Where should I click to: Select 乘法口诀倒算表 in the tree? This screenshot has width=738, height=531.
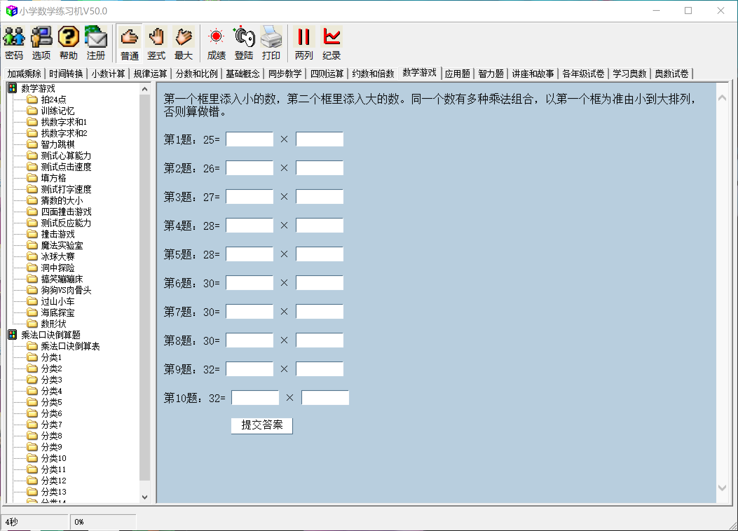pyautogui.click(x=70, y=346)
